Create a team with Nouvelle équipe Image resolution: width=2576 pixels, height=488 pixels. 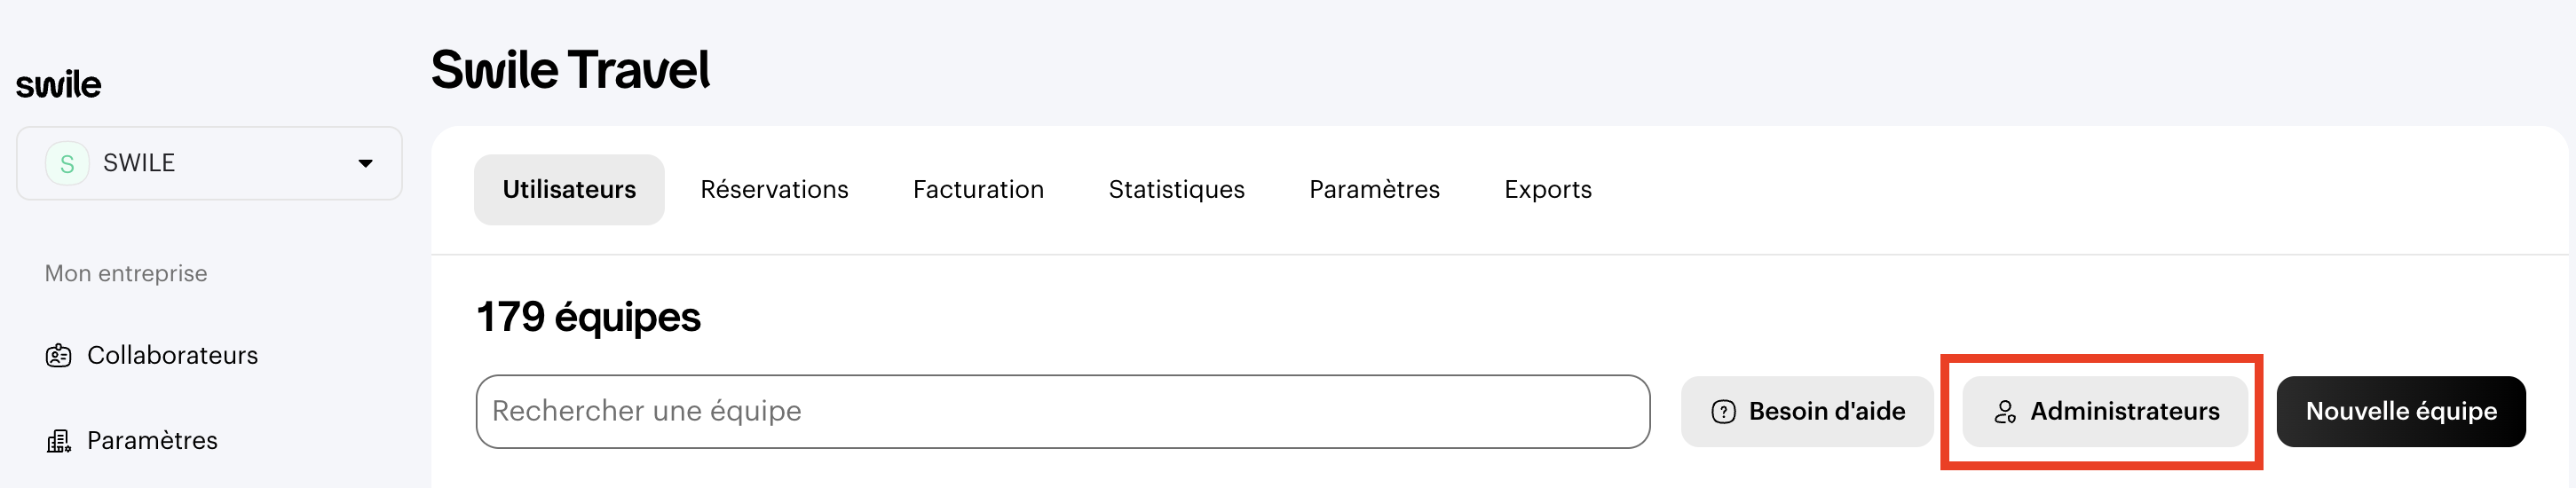click(2400, 411)
